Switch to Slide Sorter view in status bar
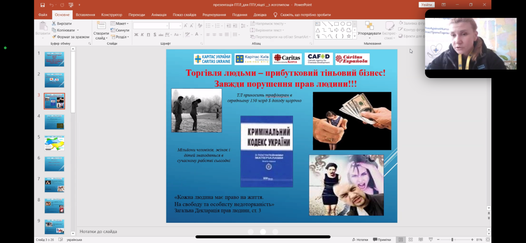Screen dimensions: 526x243 [x=410, y=240]
